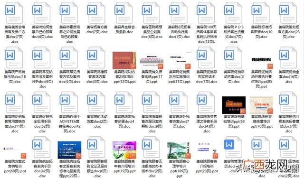The height and width of the screenshot is (178, 304).
Task: Select 美容院店外拓客方案doc(7页).doc icon
Action: point(179,103)
